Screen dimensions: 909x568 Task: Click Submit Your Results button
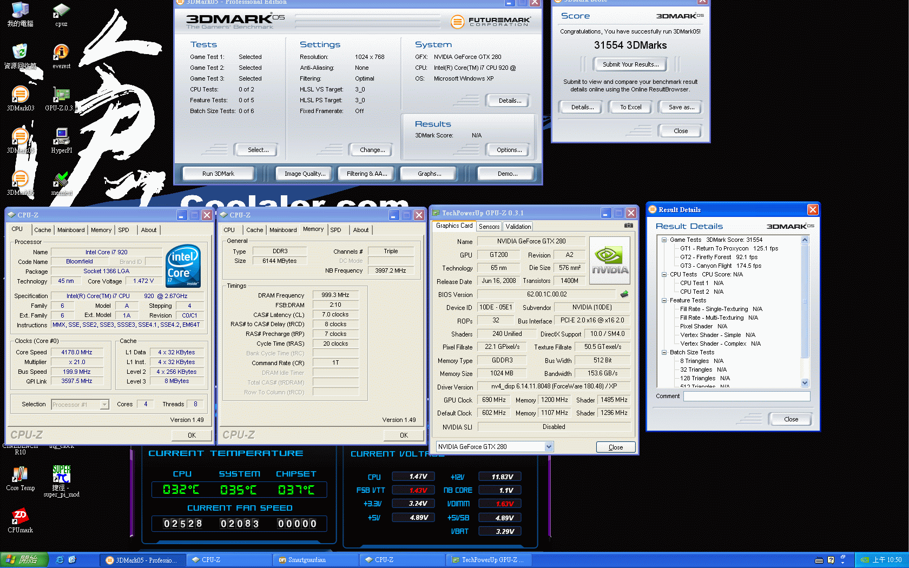point(630,64)
